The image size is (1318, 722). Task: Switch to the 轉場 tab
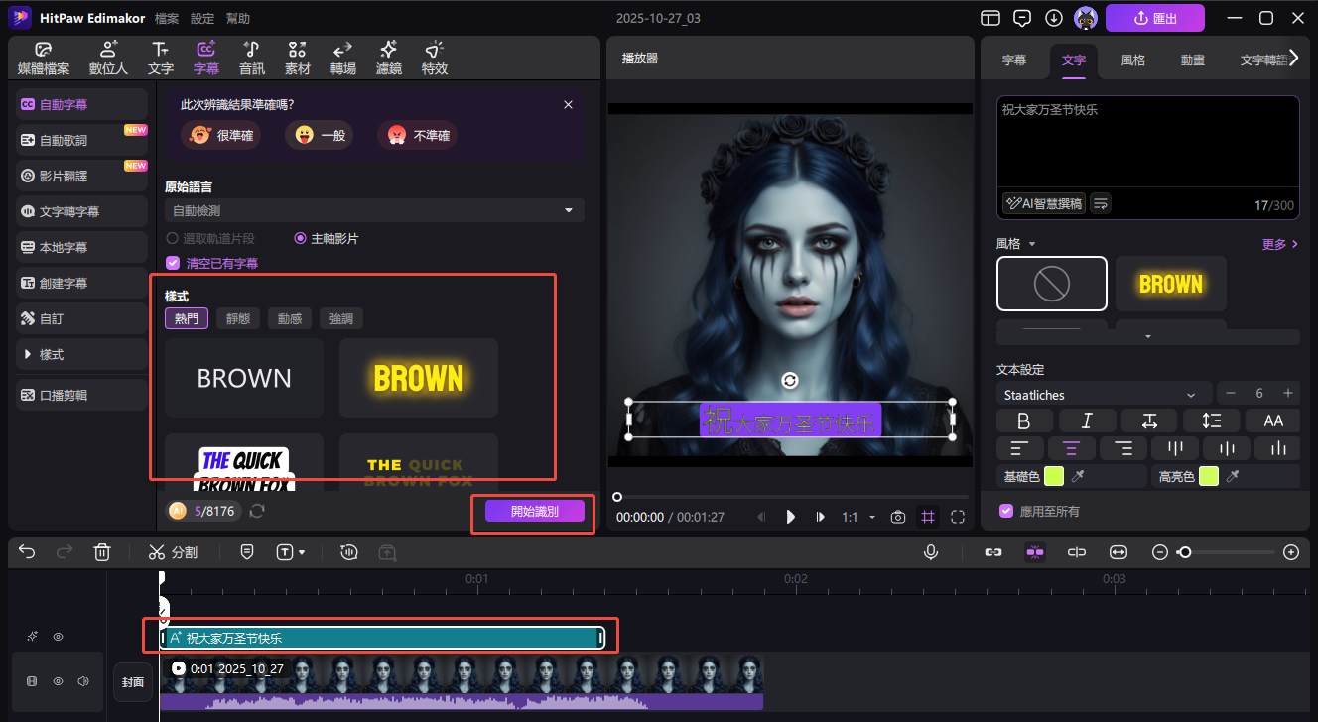(343, 59)
